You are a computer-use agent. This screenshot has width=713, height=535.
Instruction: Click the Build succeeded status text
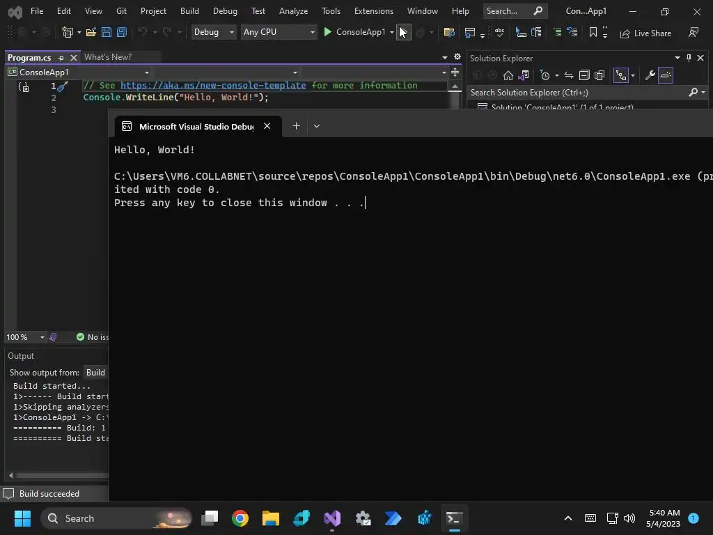pos(49,494)
